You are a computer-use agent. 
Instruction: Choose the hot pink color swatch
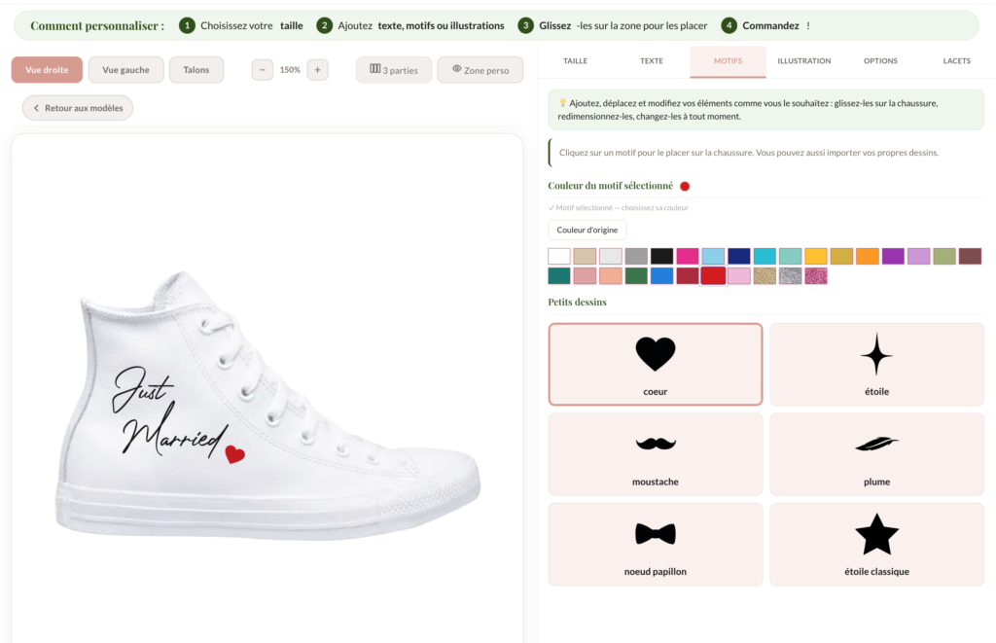point(688,256)
